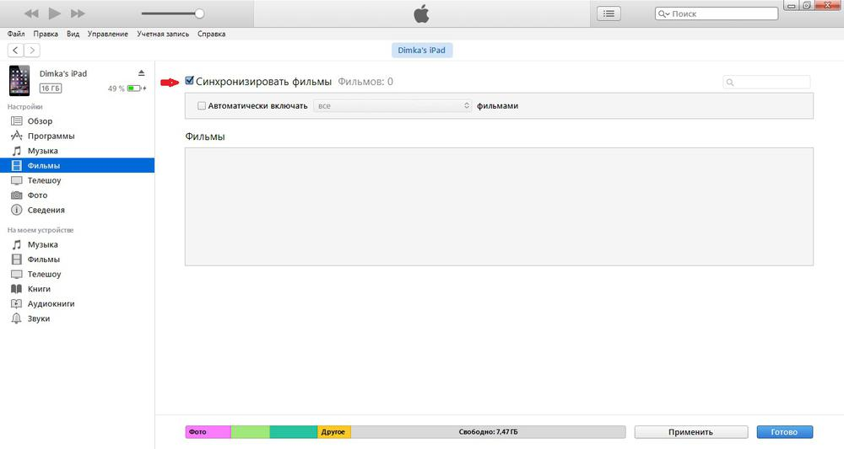Go forward with the right arrow button
The width and height of the screenshot is (844, 449).
[32, 50]
